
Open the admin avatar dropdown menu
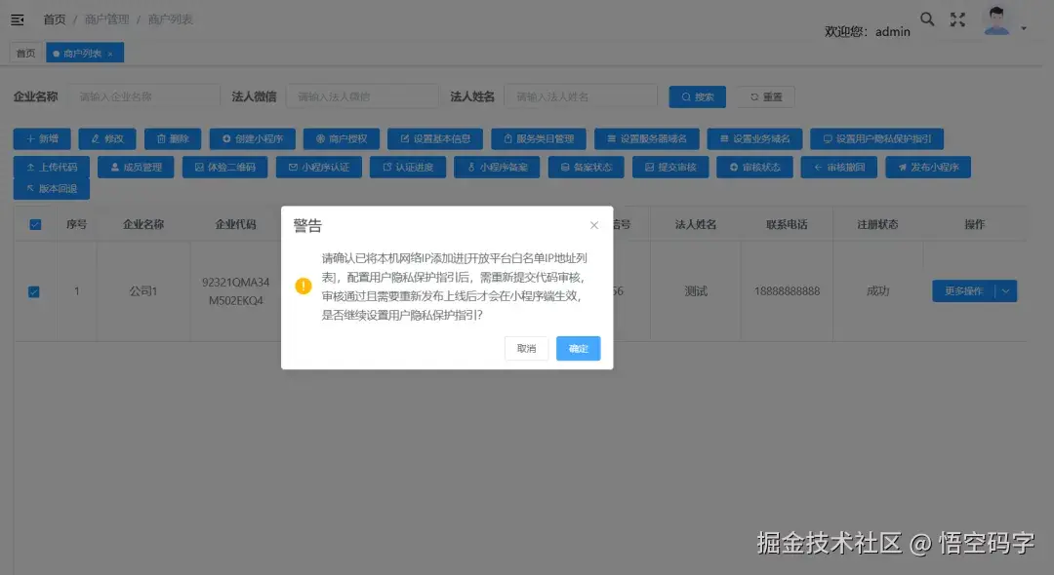[996, 19]
